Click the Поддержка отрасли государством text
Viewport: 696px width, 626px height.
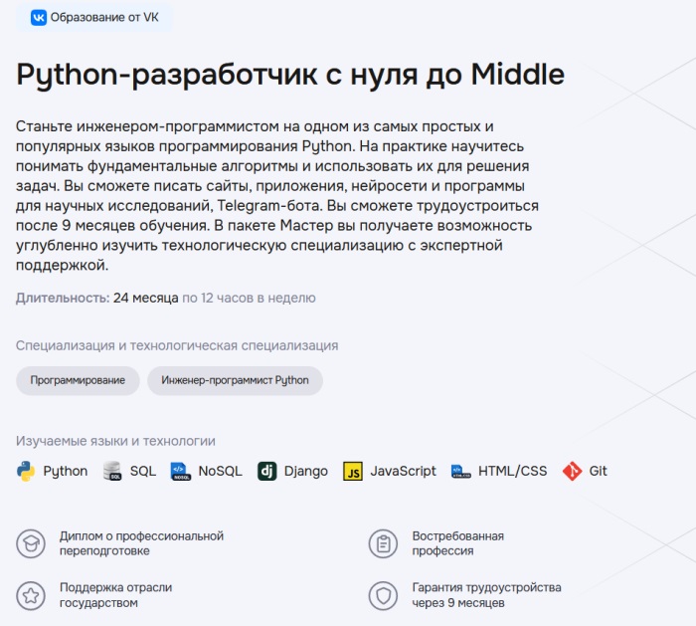[x=116, y=596]
